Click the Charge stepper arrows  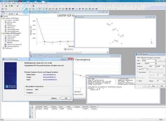click(x=164, y=81)
